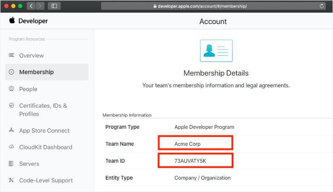Screen dimensions: 333x192
Task: Toggle the Safari sidebar button
Action: pos(54,6)
